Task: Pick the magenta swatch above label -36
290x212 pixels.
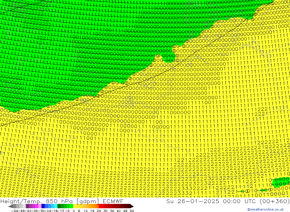Action: pyautogui.click(x=37, y=206)
